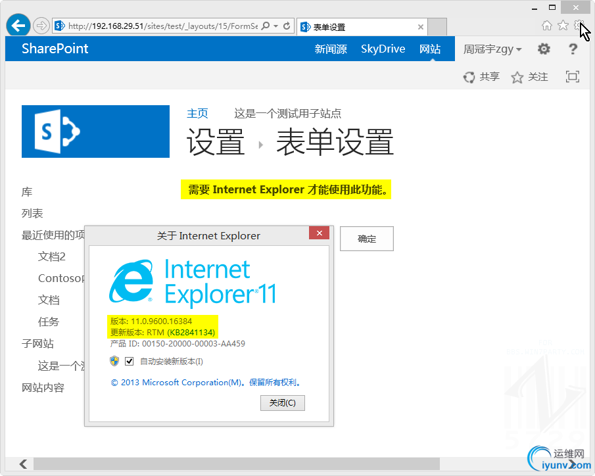
Task: Click 共享 share button
Action: tap(481, 77)
